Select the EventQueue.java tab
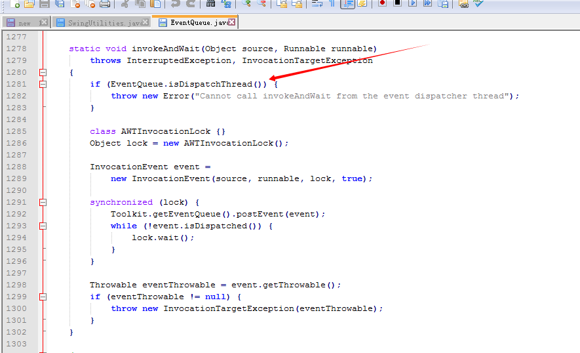The width and height of the screenshot is (580, 353). 194,22
